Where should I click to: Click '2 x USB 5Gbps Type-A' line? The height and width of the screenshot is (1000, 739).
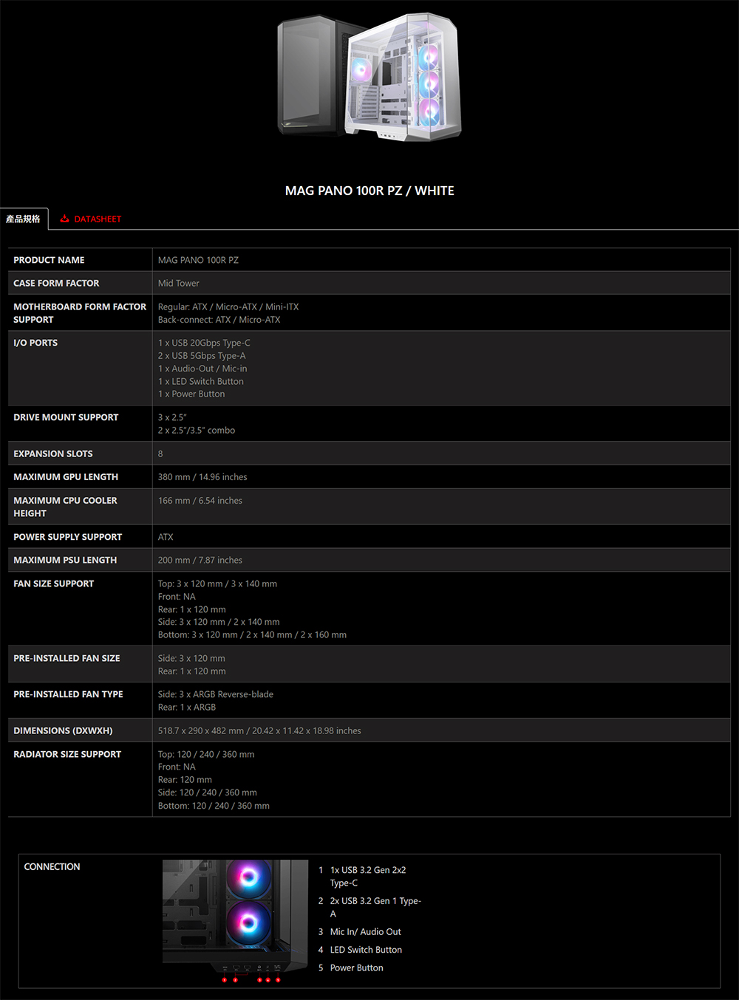202,356
